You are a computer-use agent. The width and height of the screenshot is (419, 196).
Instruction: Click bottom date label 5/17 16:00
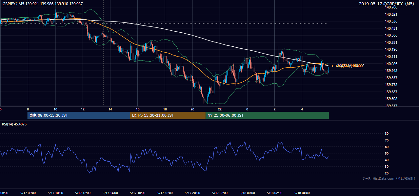coord(137,193)
